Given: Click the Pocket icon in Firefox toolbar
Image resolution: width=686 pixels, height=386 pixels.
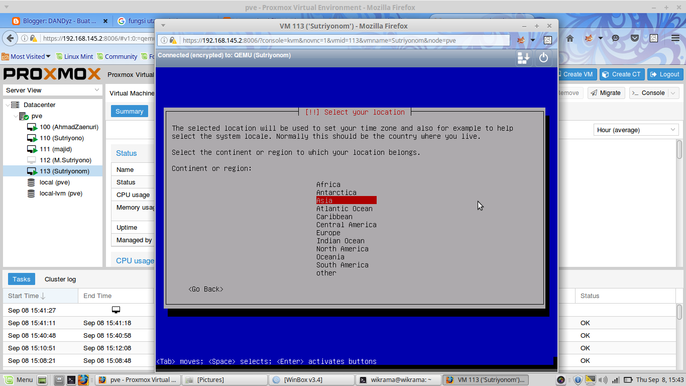Looking at the screenshot, I should (635, 38).
